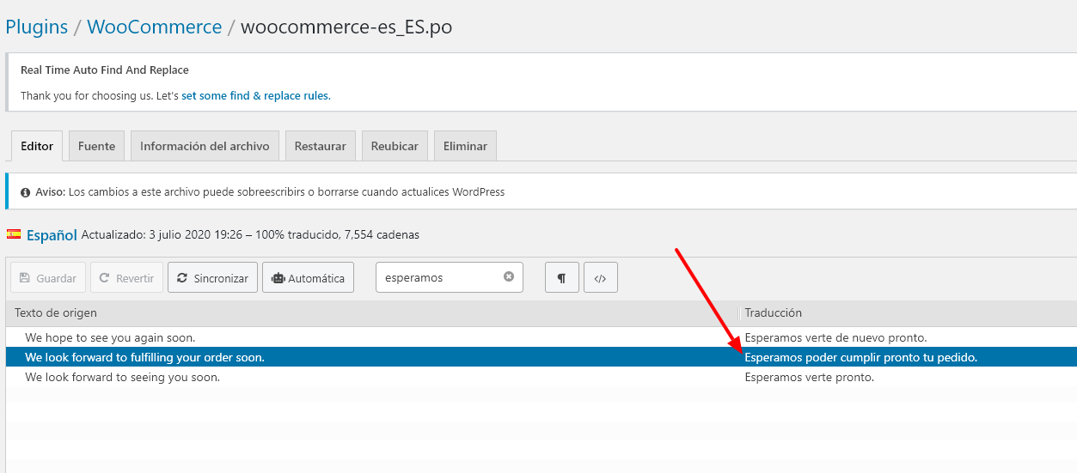
Task: Click the Spanish flag icon
Action: (x=14, y=233)
